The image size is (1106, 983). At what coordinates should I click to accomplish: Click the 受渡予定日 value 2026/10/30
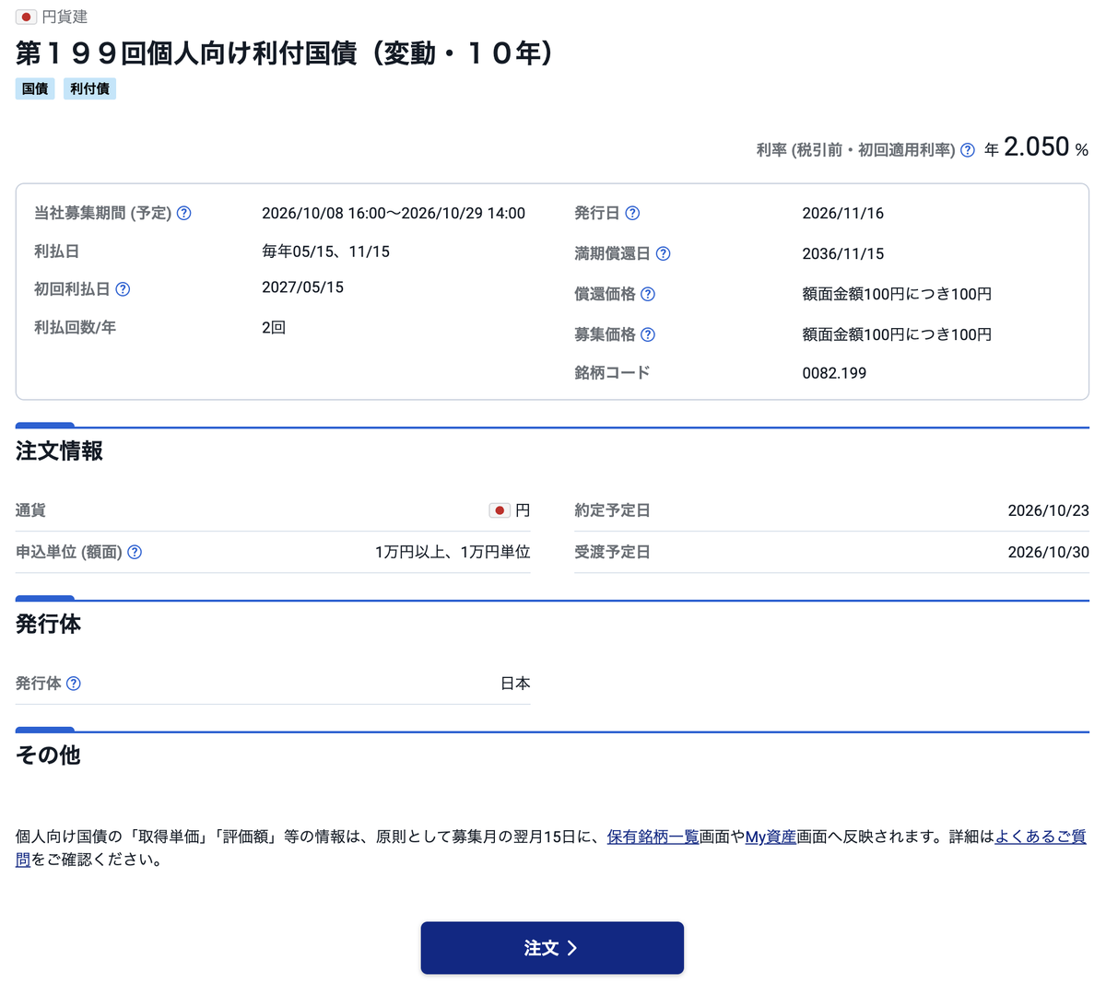click(x=1048, y=552)
